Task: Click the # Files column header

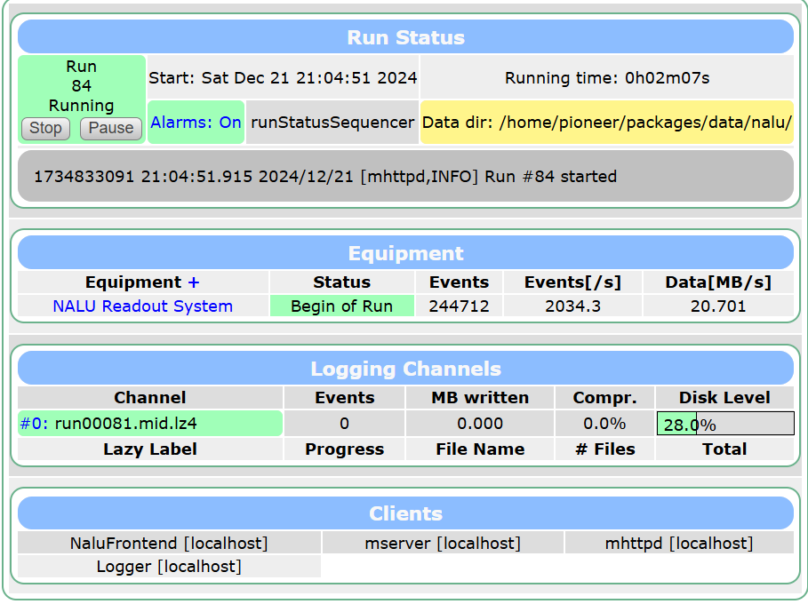Action: [604, 449]
